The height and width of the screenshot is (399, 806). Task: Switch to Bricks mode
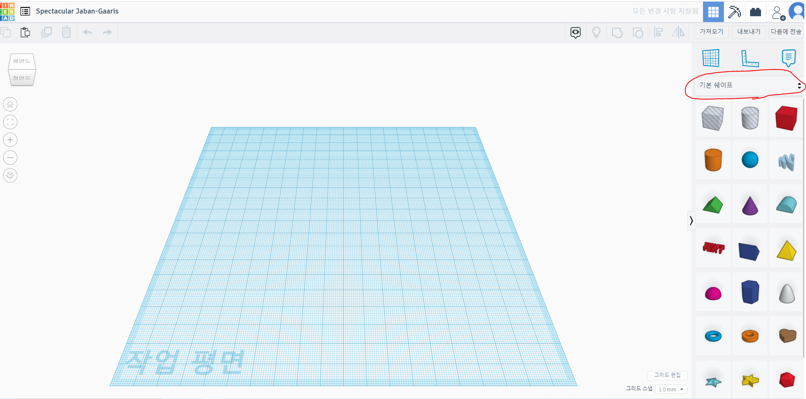click(756, 12)
